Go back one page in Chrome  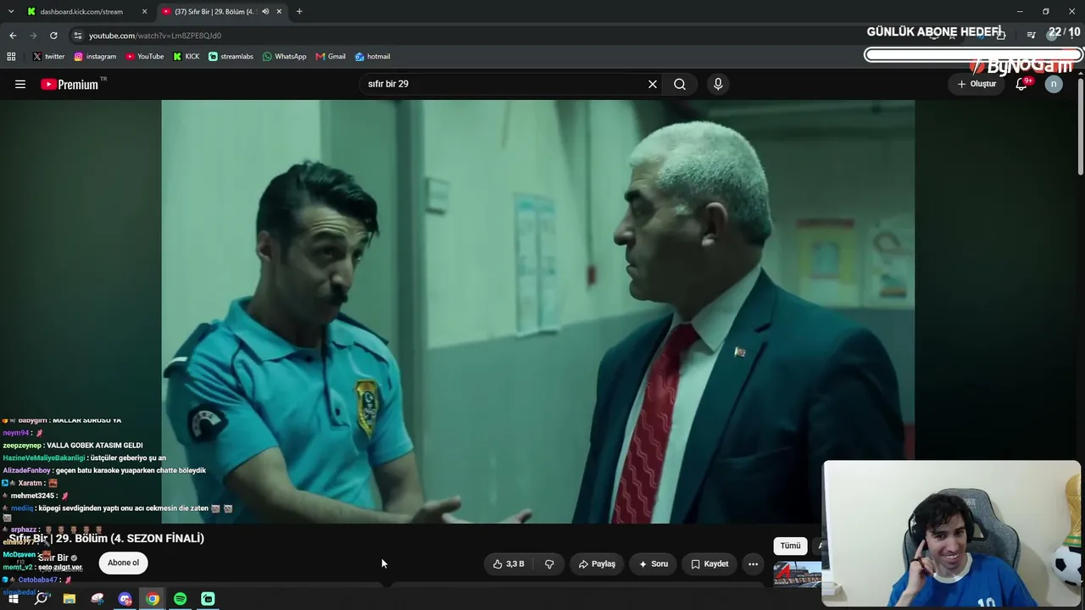[x=13, y=36]
